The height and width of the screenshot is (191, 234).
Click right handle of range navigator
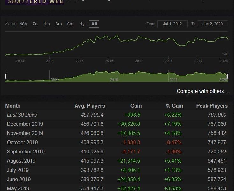point(227,76)
